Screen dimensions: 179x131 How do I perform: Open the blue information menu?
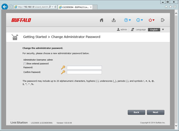click(x=140, y=20)
